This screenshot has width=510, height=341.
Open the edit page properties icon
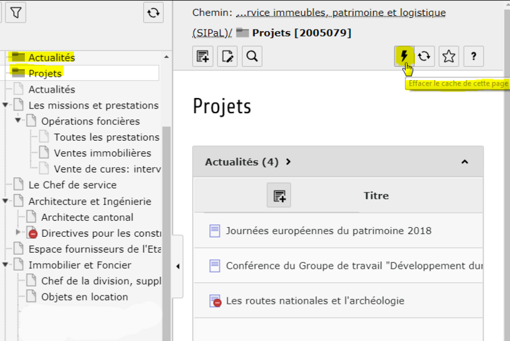tap(227, 57)
